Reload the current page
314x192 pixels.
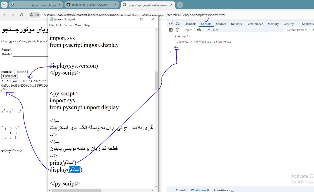click(22, 15)
